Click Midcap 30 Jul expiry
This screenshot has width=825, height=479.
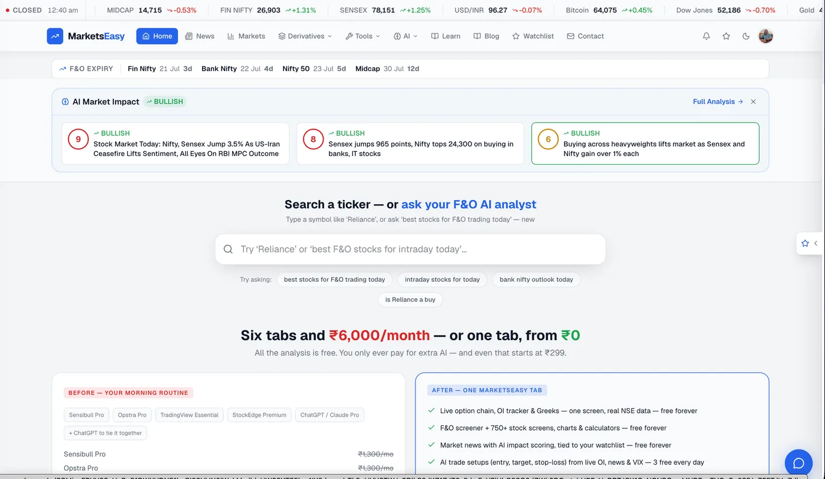(x=387, y=69)
